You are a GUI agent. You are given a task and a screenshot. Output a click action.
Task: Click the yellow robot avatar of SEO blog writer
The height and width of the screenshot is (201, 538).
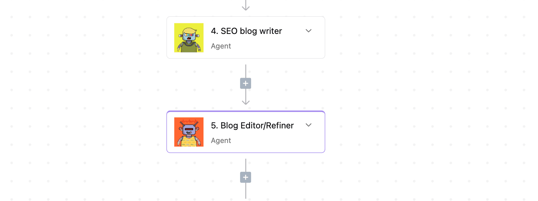(x=189, y=38)
